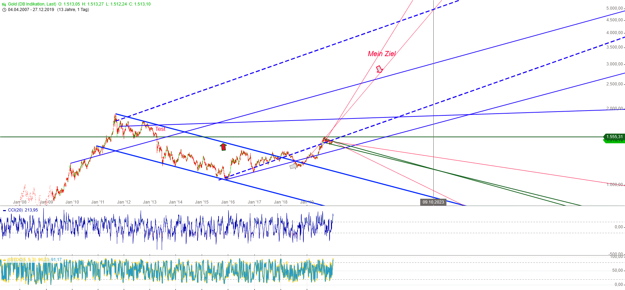This screenshot has width=625, height=290.
Task: Click the Jan '17 time axis label
Action: pos(254,202)
